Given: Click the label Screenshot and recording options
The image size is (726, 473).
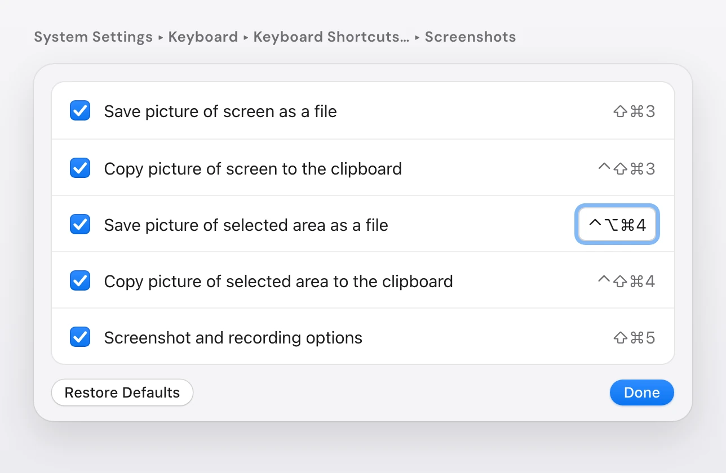Looking at the screenshot, I should point(233,337).
